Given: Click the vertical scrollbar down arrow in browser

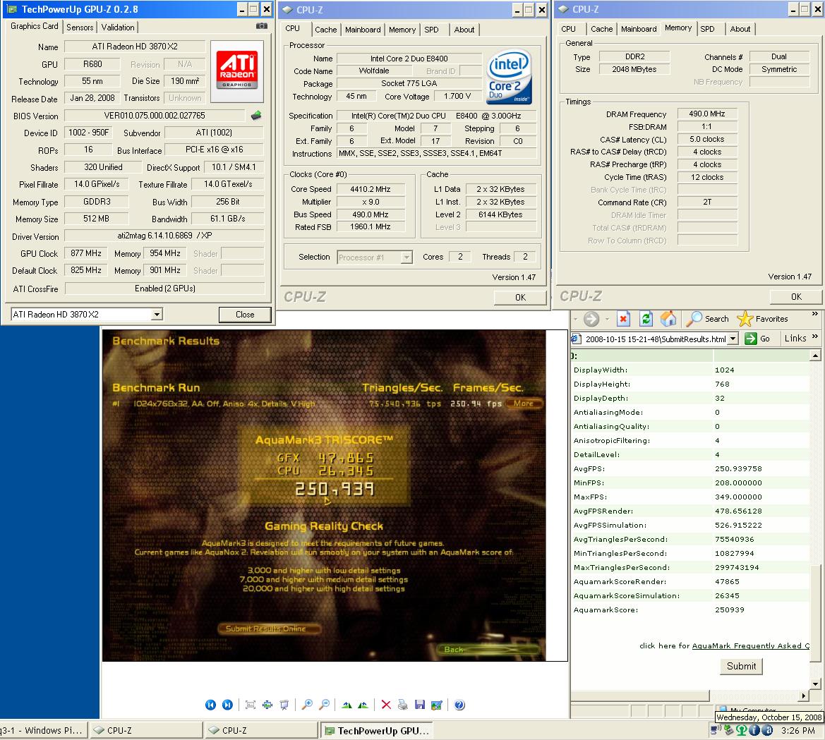Looking at the screenshot, I should point(815,684).
